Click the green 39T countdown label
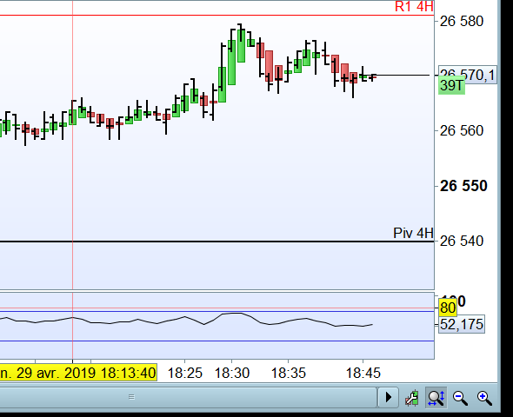The height and width of the screenshot is (417, 513). coord(451,86)
